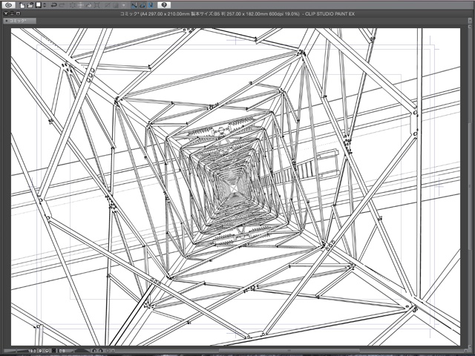Undo the last action
This screenshot has height=356, width=475.
click(54, 5)
